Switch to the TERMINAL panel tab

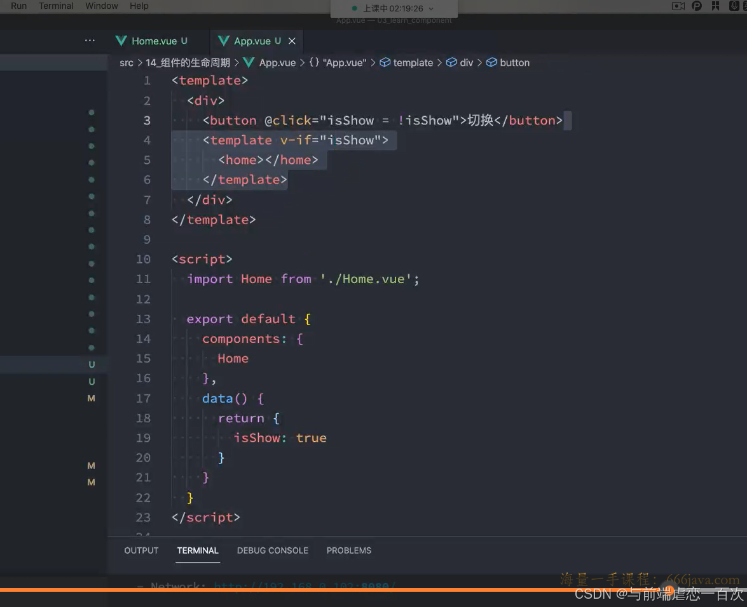[198, 550]
